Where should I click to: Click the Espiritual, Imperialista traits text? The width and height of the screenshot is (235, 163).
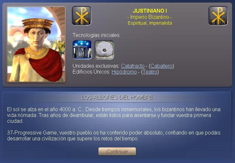point(150,23)
